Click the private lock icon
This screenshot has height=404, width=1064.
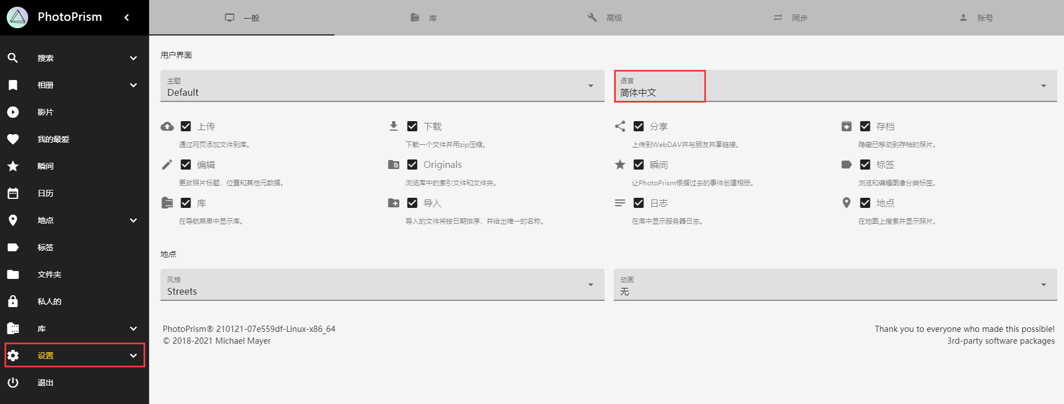(13, 301)
